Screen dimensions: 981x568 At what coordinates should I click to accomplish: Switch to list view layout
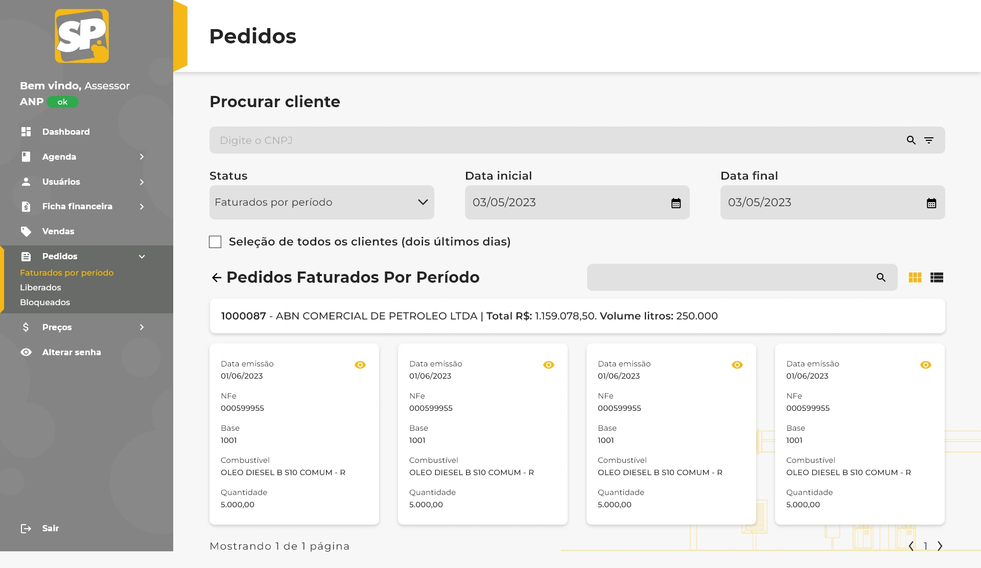[937, 278]
